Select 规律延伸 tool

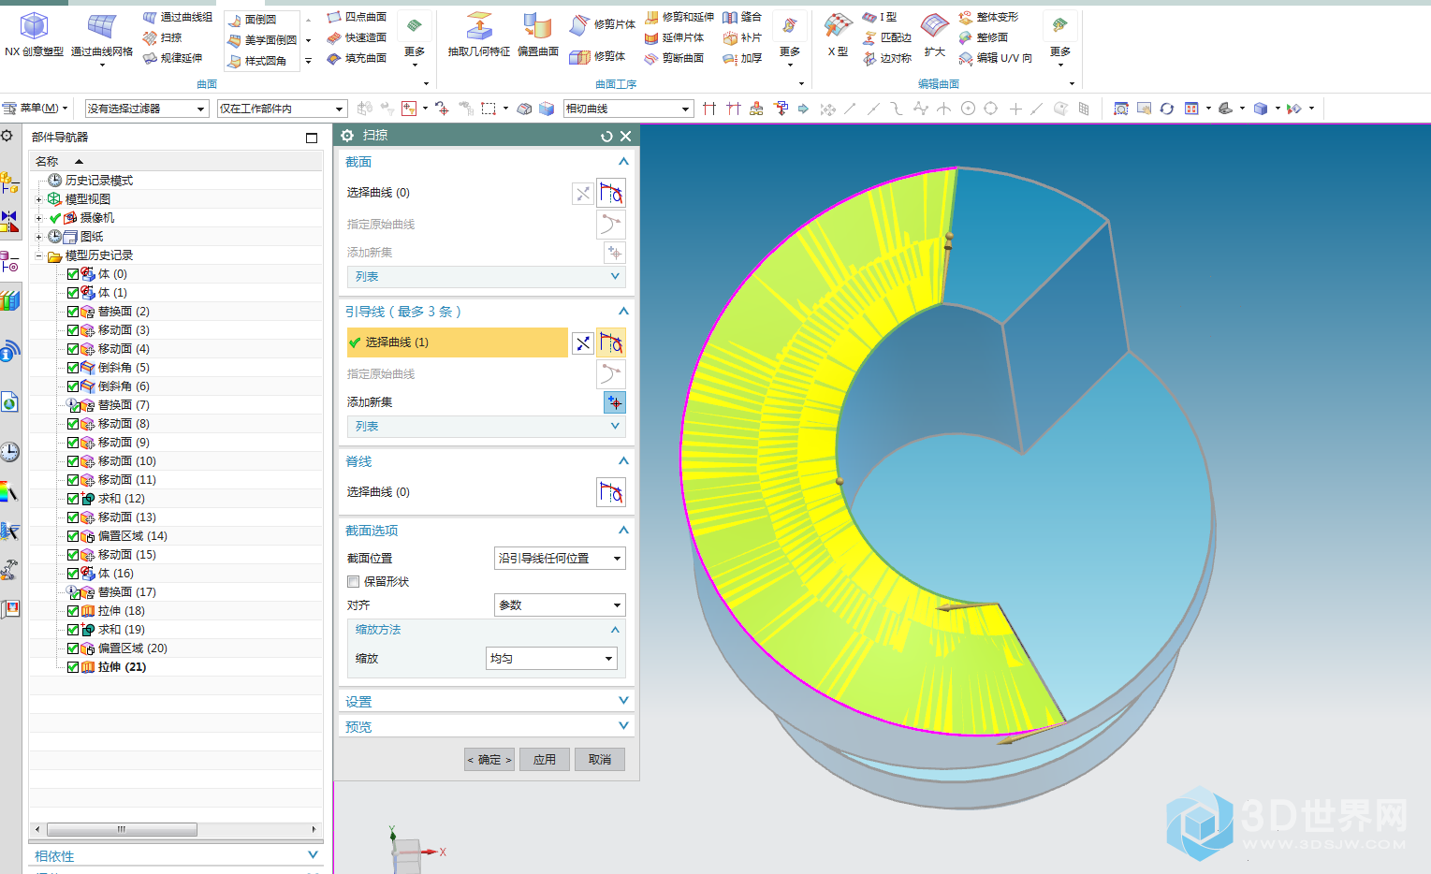coord(172,58)
